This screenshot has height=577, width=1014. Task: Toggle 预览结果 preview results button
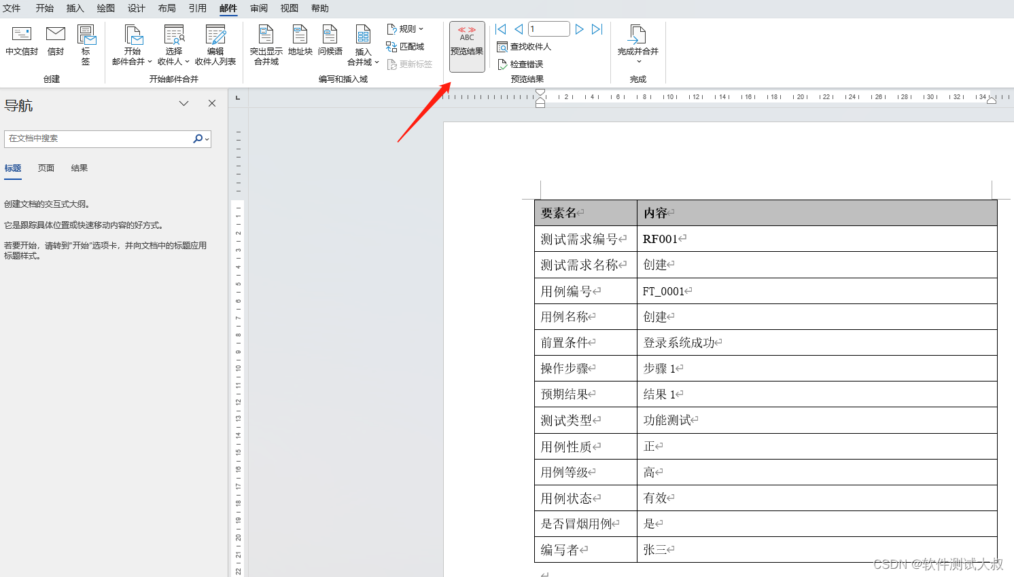[x=467, y=46]
